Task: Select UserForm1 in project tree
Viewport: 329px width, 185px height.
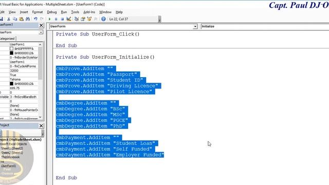Action: (x=8, y=166)
